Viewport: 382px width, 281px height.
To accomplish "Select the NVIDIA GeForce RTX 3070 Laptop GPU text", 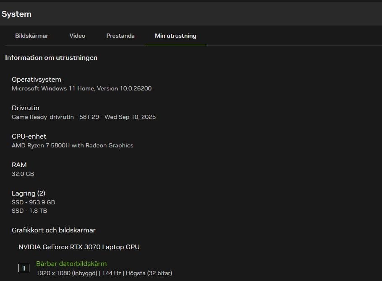I will click(79, 247).
